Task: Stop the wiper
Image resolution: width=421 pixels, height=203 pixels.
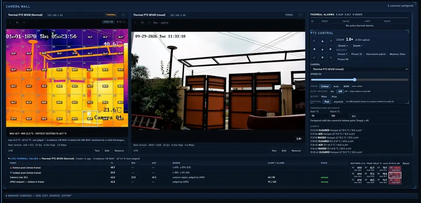Action: 334,96
